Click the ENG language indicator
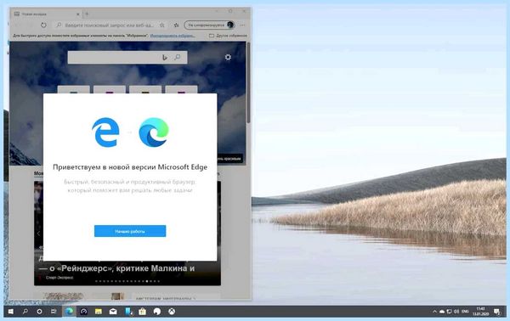The image size is (510, 321). click(x=465, y=312)
